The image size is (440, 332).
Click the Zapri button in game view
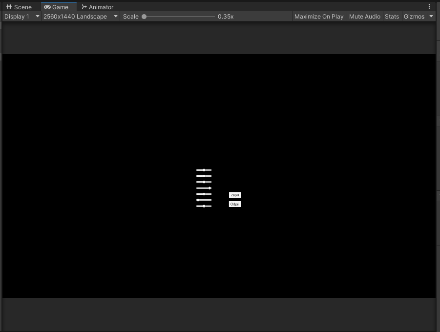click(x=235, y=195)
